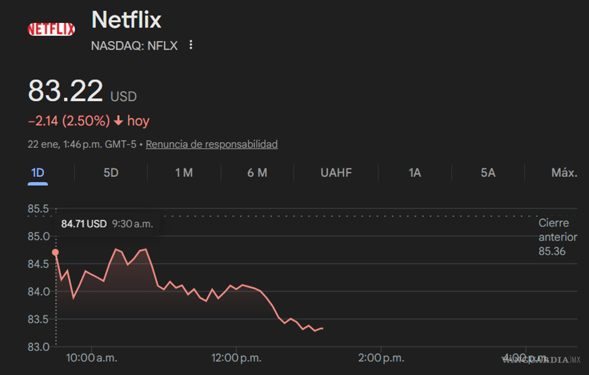Click the Netflix logo icon

coord(51,29)
